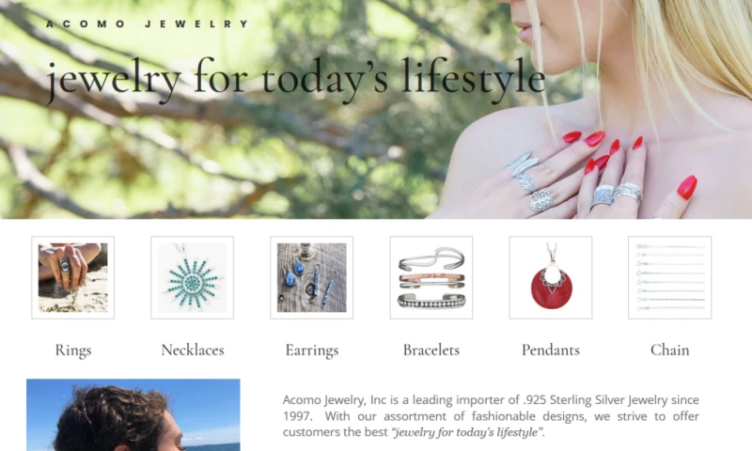Click the Rings text link
Screen dimensions: 752x451
[73, 350]
